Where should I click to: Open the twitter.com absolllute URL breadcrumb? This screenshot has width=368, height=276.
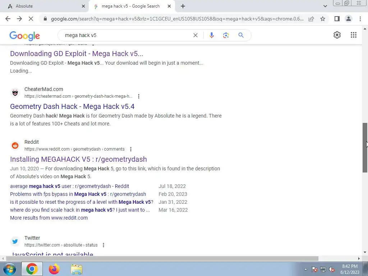61,245
